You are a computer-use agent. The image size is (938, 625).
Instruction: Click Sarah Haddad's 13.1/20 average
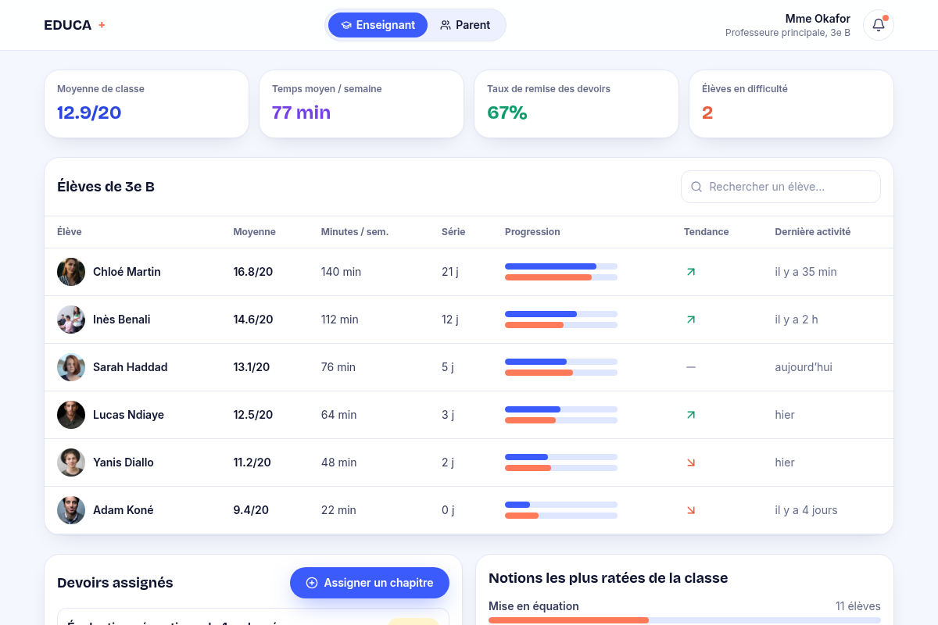pyautogui.click(x=252, y=367)
